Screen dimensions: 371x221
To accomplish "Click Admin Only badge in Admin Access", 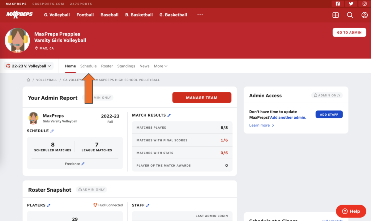I will (x=327, y=96).
